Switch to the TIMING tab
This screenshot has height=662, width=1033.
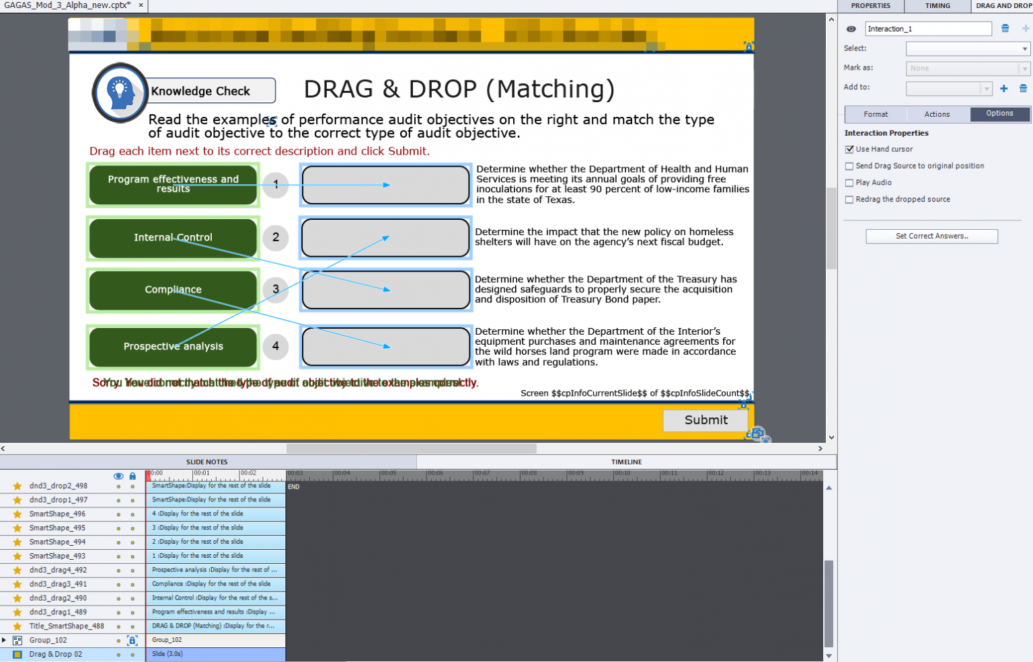click(937, 6)
